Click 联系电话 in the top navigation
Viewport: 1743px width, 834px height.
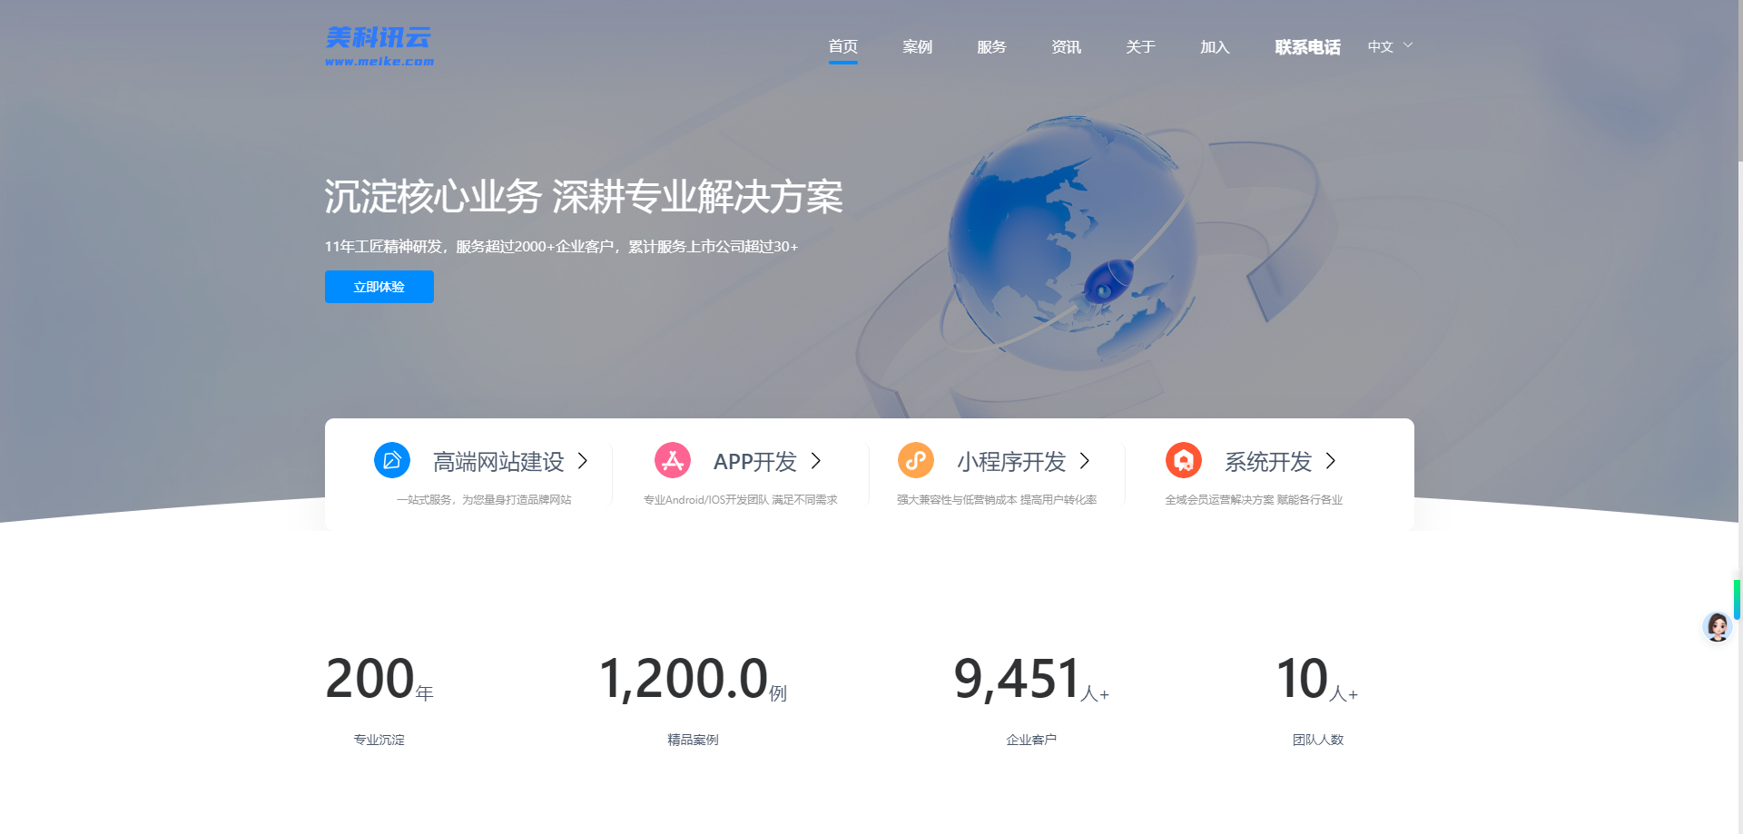click(x=1307, y=46)
